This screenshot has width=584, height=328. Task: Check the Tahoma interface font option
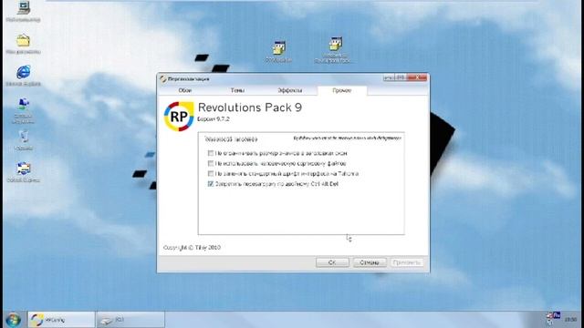click(211, 174)
